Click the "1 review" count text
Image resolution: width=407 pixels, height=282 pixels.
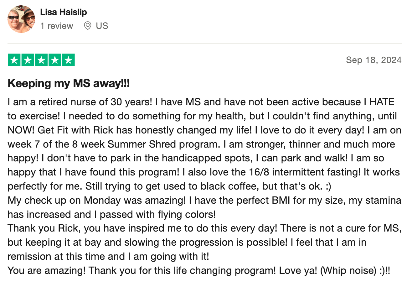(57, 26)
